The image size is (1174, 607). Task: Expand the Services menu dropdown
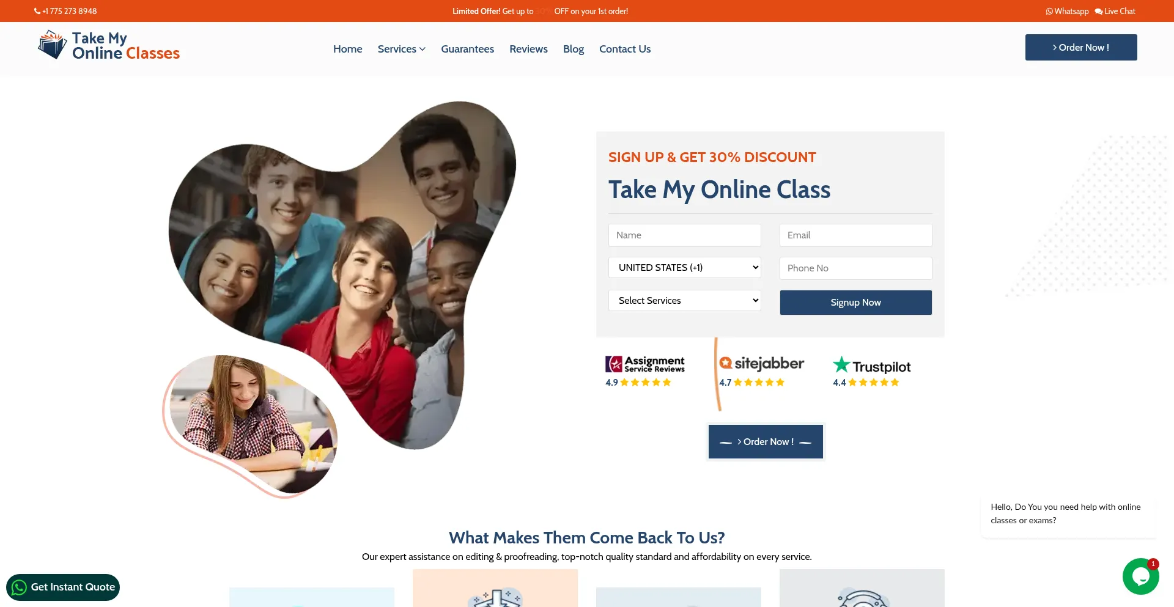(x=401, y=49)
